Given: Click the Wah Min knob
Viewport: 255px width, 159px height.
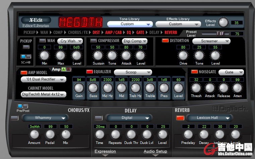Looking at the screenshot, I should pos(44,55).
